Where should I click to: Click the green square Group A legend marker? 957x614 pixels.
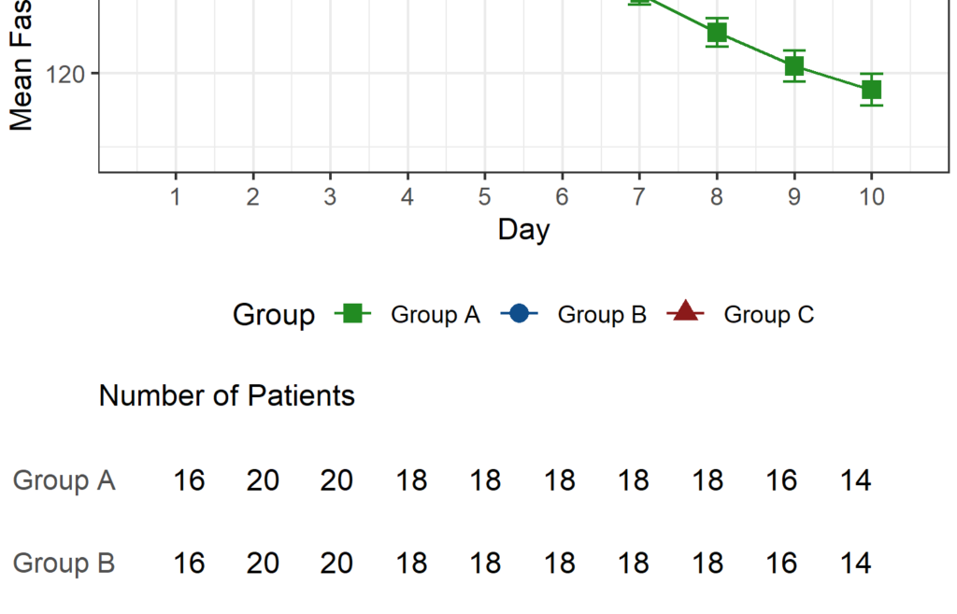click(x=352, y=315)
